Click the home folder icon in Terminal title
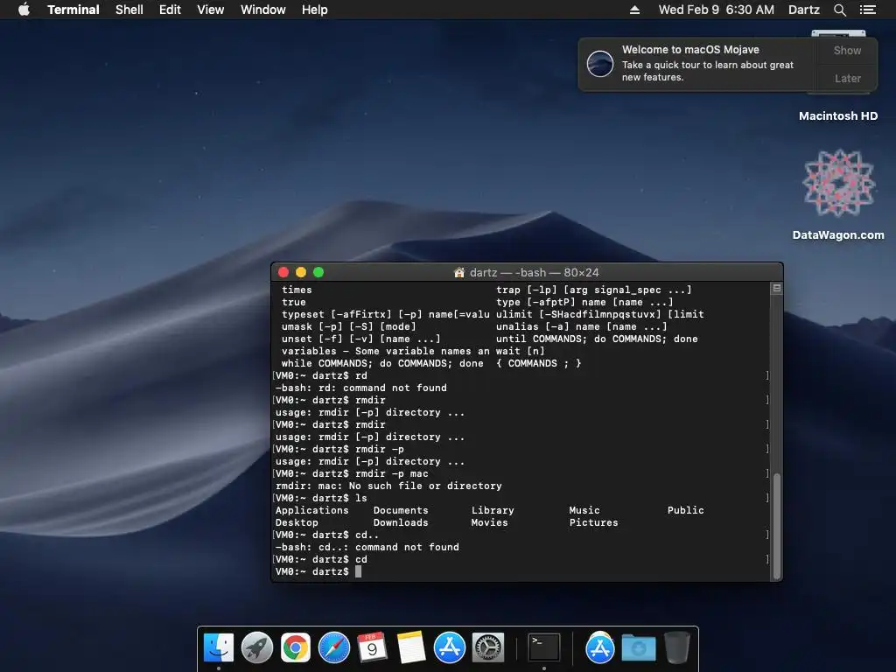Image resolution: width=896 pixels, height=672 pixels. (458, 273)
